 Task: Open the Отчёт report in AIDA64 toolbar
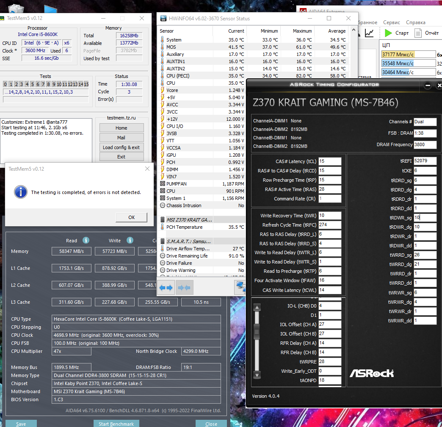[426, 33]
